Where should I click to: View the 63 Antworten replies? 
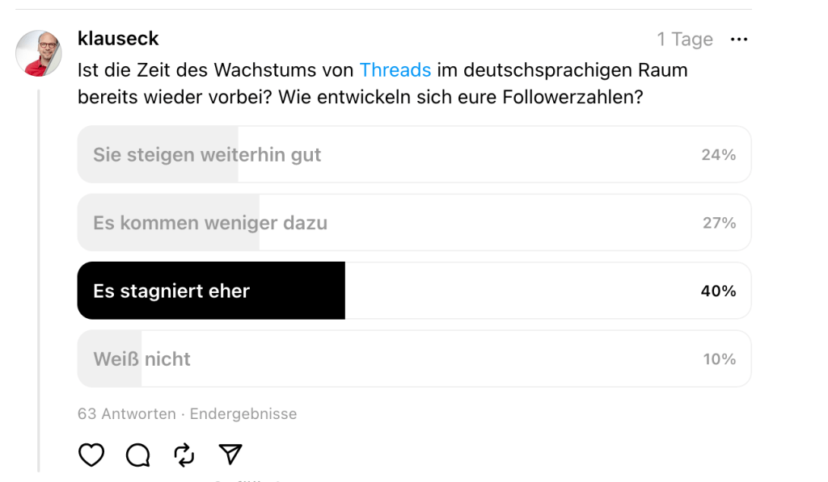pos(126,414)
